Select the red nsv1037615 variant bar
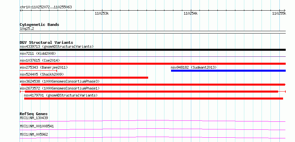Image resolution: width=295 pixels, height=142 pixels. (152, 64)
